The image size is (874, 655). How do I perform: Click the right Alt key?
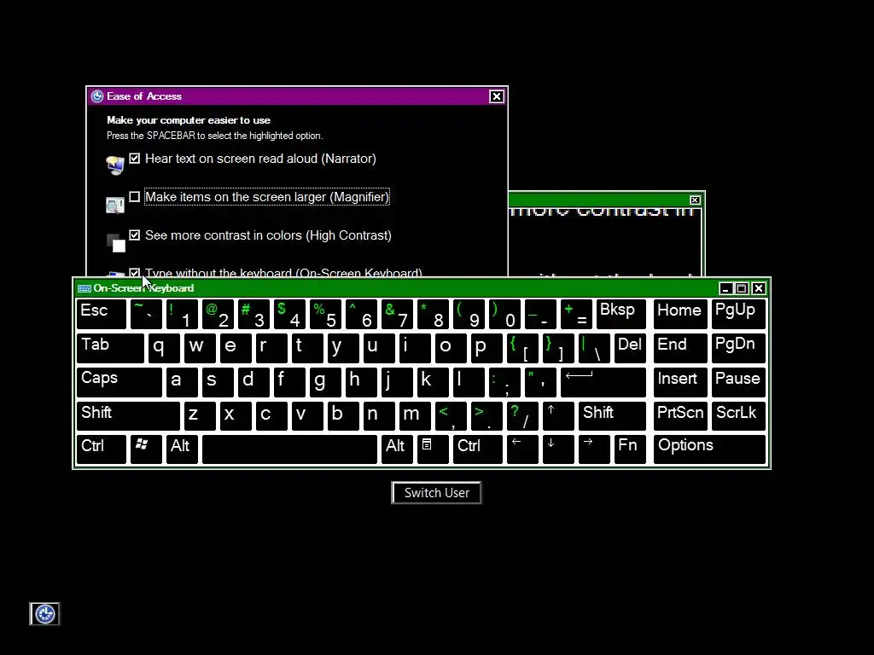point(397,449)
